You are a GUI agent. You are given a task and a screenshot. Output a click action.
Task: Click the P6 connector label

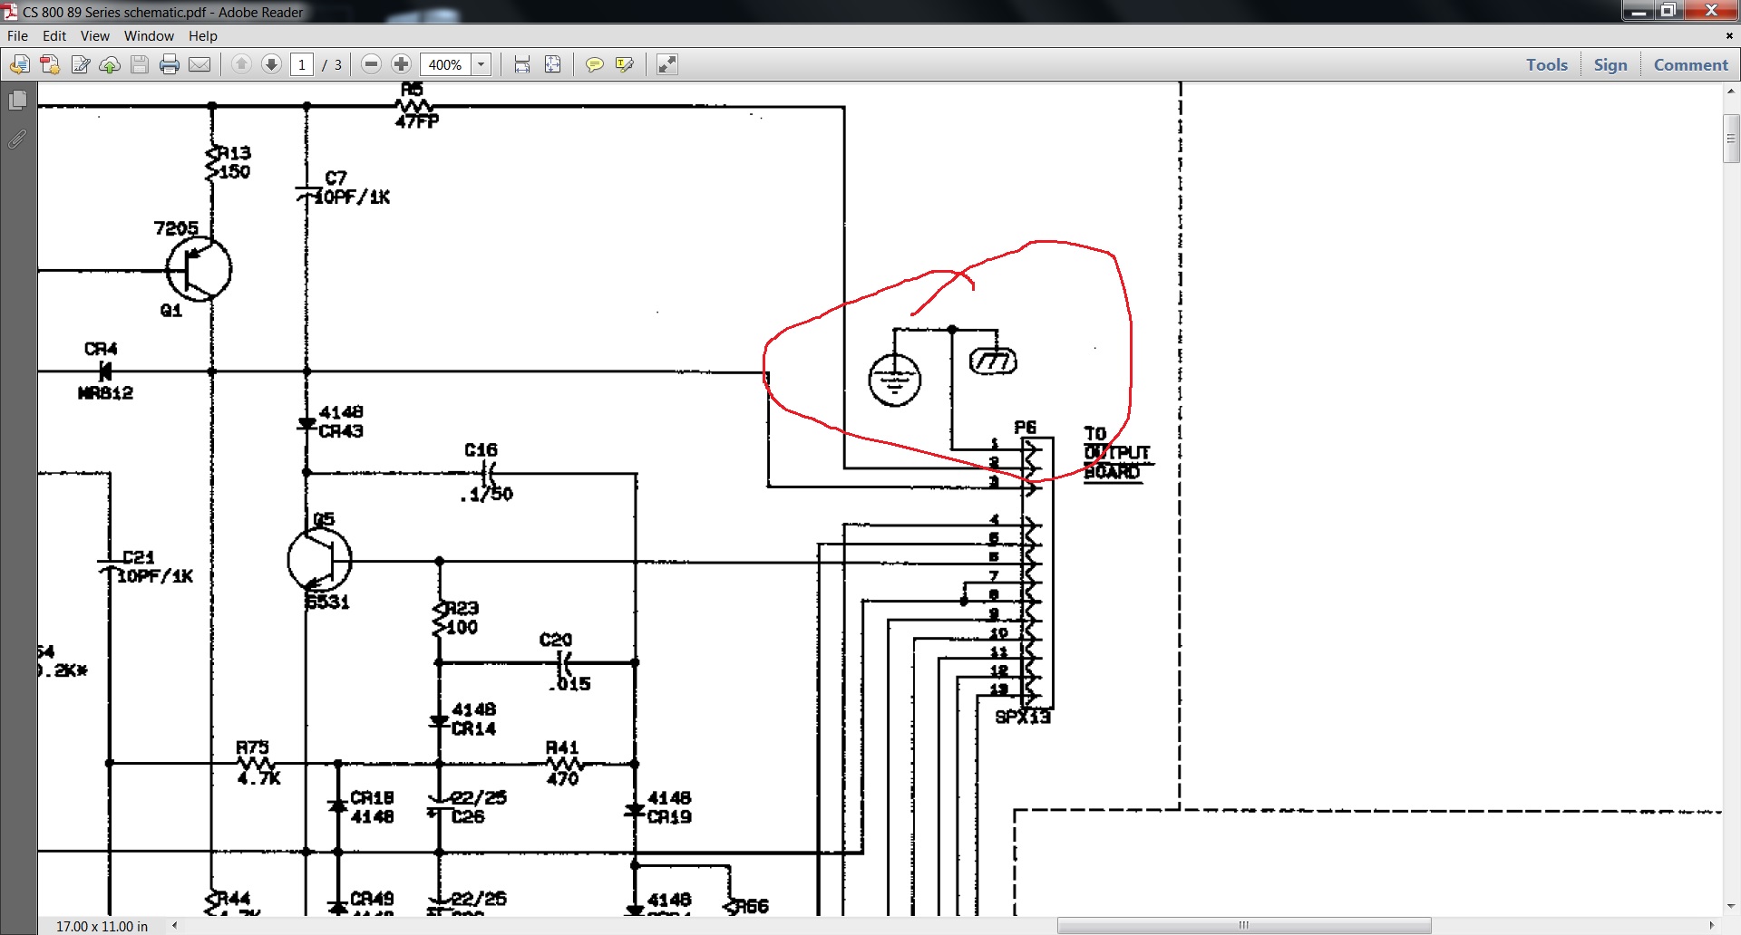1026,428
